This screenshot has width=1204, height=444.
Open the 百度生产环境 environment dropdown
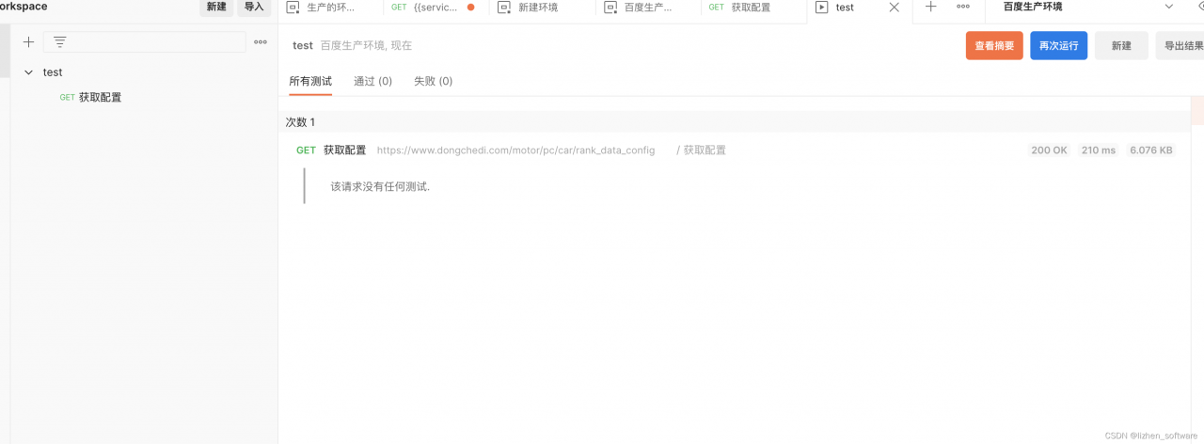[1088, 7]
